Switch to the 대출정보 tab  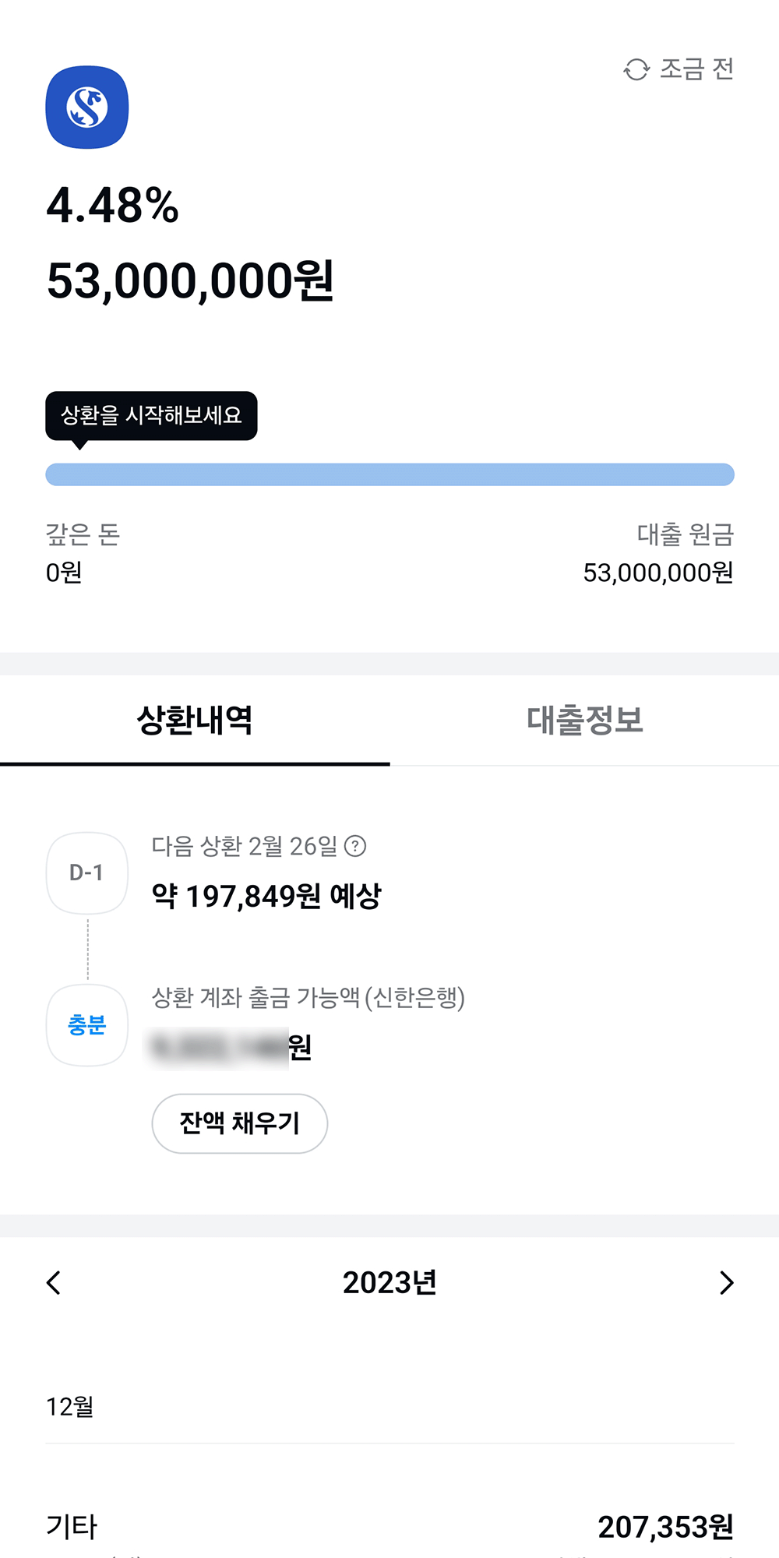pos(584,721)
